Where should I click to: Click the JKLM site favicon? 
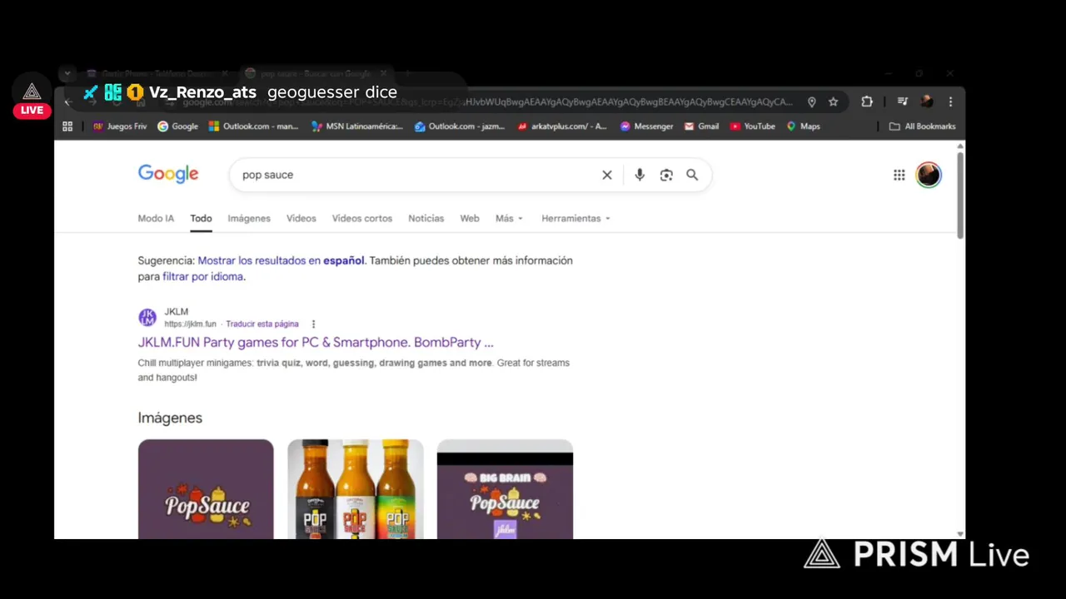pos(147,318)
